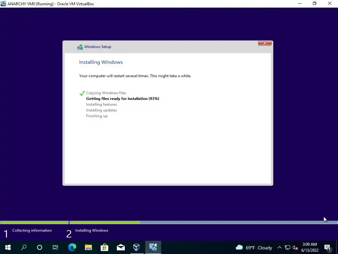Click stage 2 'Installing Windows' label
Viewport: 338px width, 254px height.
(92, 231)
